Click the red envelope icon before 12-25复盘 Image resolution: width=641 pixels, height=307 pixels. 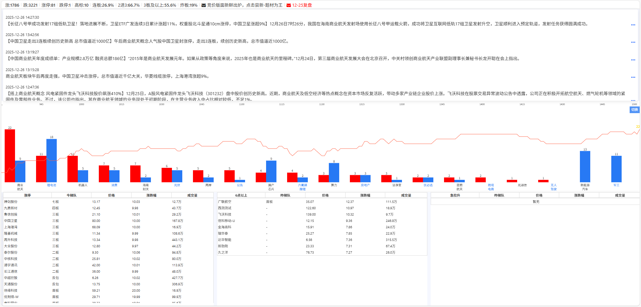coord(289,5)
